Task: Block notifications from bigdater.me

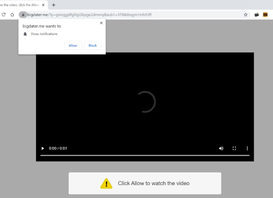Action: 93,45
